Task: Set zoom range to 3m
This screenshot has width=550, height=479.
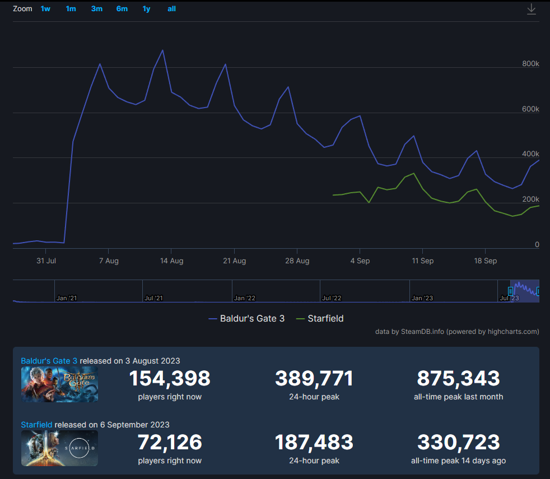Action: [x=97, y=9]
